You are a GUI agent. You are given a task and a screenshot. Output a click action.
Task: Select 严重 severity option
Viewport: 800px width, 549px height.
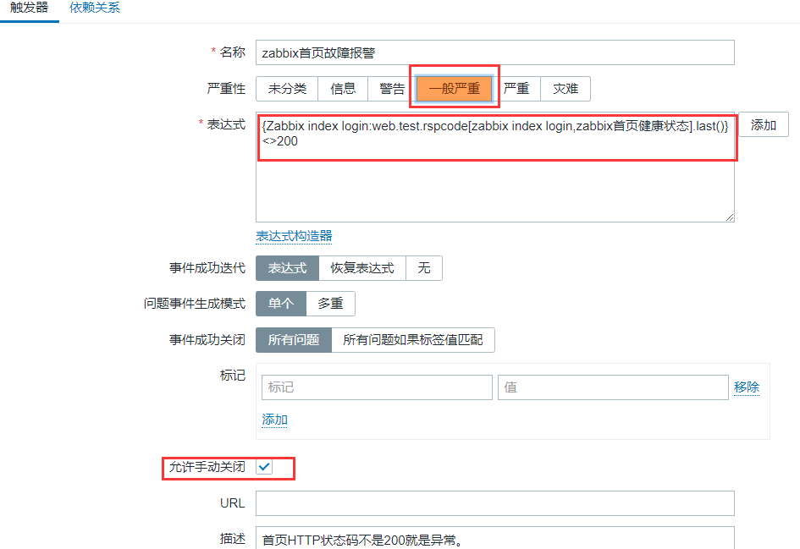pos(516,89)
